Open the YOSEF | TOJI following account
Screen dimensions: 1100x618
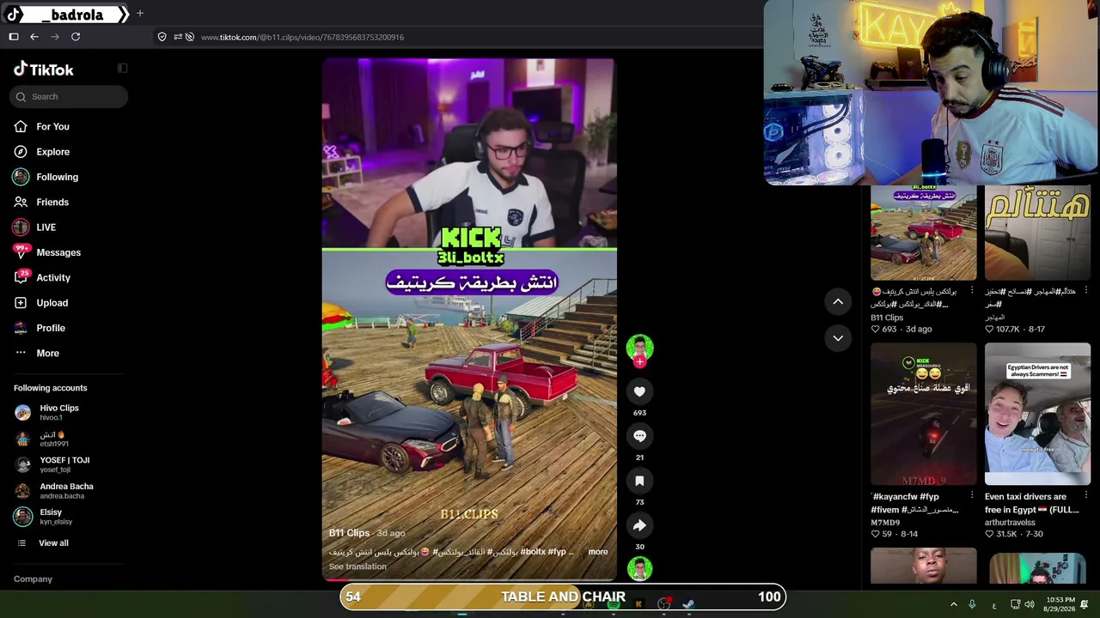point(64,464)
